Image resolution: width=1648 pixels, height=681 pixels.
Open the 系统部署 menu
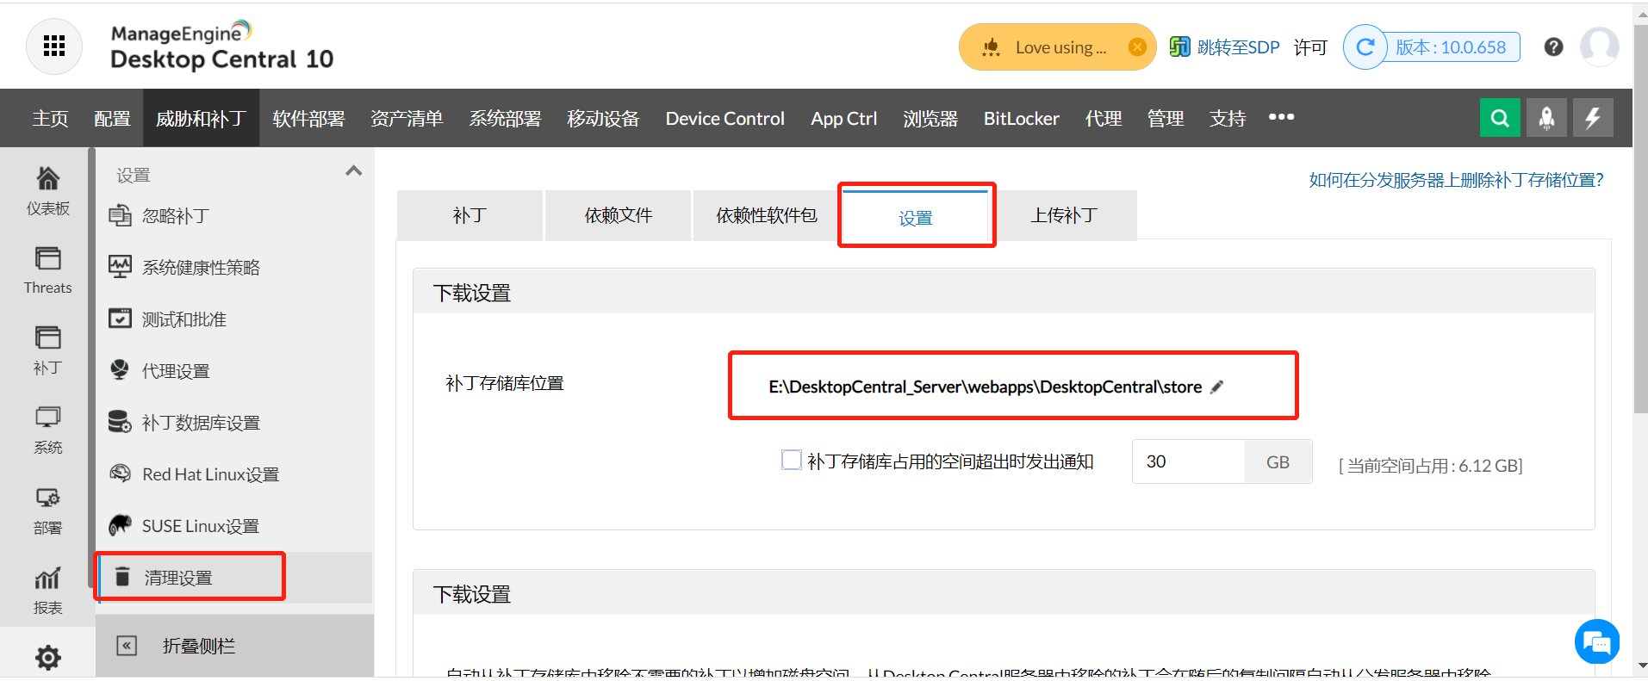(x=505, y=118)
